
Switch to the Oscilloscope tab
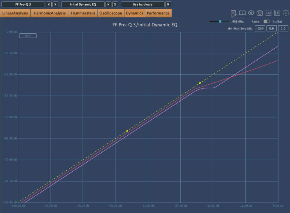point(111,13)
